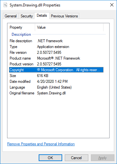Select the highlighted Copyright property label

coord(17,70)
